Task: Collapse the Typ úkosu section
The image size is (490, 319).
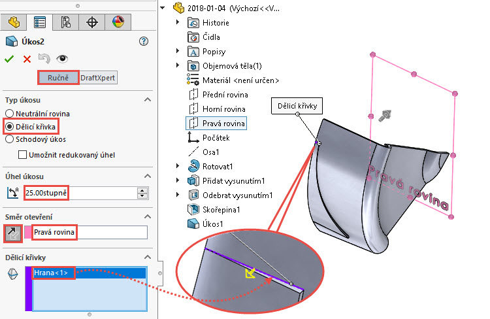Action: (148, 100)
